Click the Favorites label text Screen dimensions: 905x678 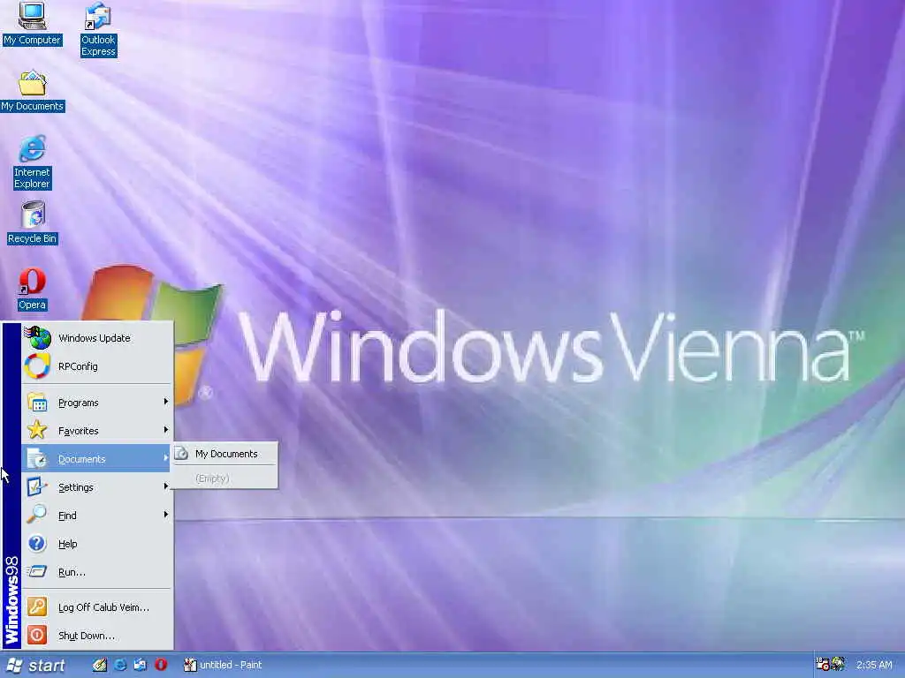point(78,431)
